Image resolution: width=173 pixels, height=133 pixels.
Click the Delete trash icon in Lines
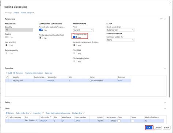7,113
